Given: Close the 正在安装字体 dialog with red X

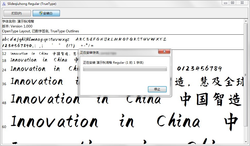Looking at the screenshot, I should (x=164, y=52).
